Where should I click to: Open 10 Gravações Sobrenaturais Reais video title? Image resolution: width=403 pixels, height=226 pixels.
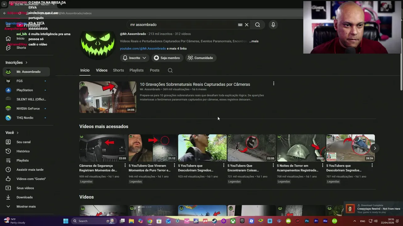(195, 84)
